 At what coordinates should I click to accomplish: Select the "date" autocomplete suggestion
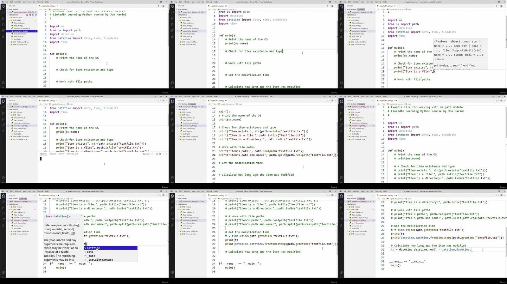point(90,252)
